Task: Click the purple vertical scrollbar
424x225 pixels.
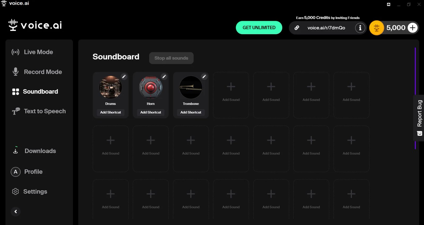Action: [x=415, y=98]
